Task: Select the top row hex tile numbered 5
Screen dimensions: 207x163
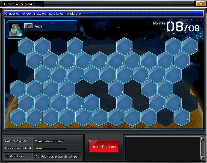Action: (190, 46)
